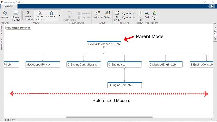Select the Classification view
The height and width of the screenshot is (122, 217).
pyautogui.click(x=51, y=14)
